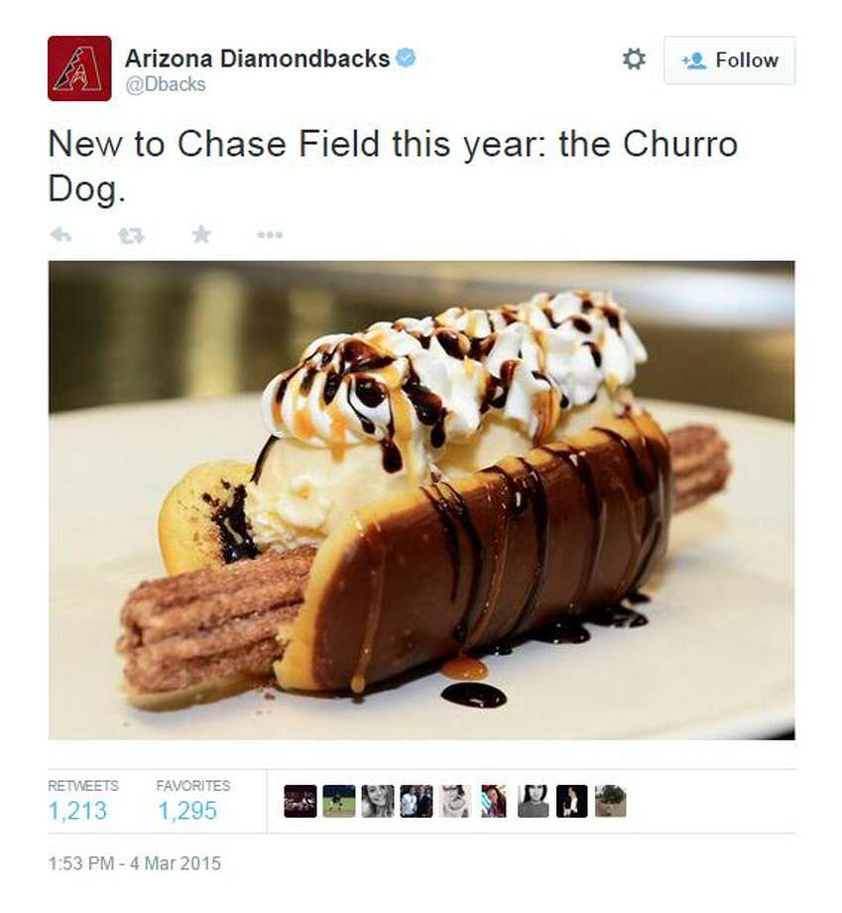
Task: Toggle the Follow state for @Dbacks
Action: tap(729, 61)
